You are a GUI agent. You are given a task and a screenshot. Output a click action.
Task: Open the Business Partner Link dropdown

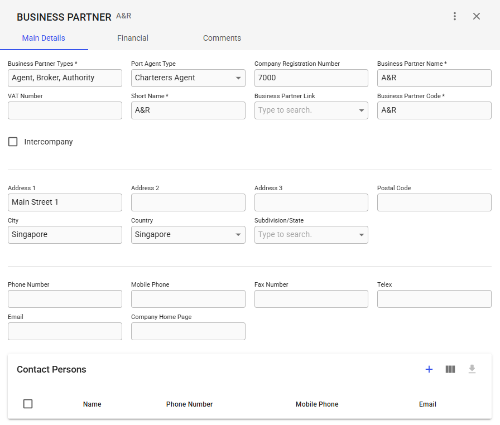point(361,110)
